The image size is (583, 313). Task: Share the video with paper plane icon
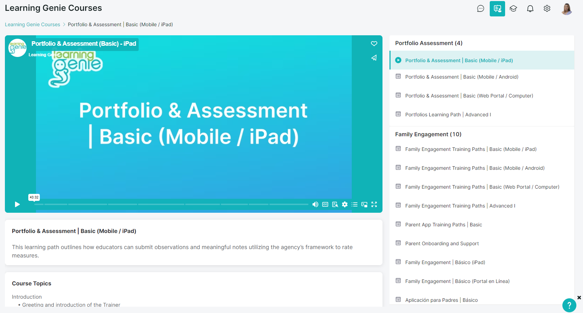pyautogui.click(x=374, y=58)
